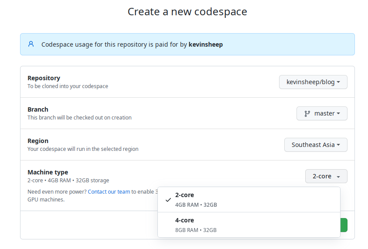Click the Repository label
This screenshot has height=249, width=368.
[x=44, y=78]
